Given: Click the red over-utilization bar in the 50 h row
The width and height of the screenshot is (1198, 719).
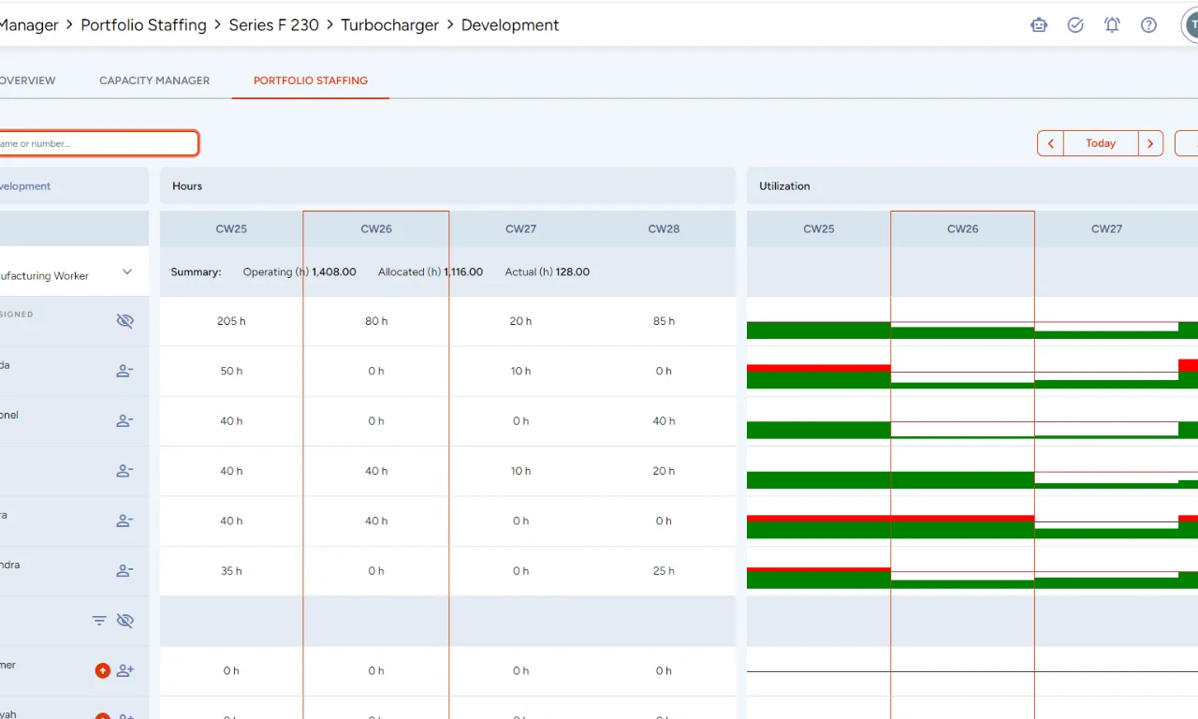Looking at the screenshot, I should [818, 368].
